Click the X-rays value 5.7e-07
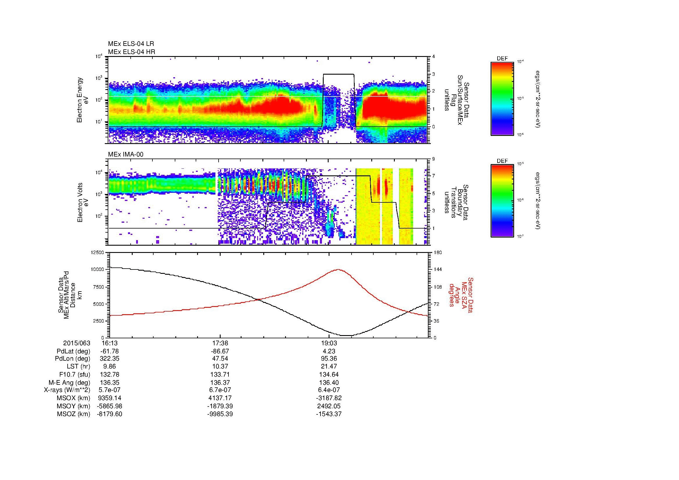 pos(109,390)
